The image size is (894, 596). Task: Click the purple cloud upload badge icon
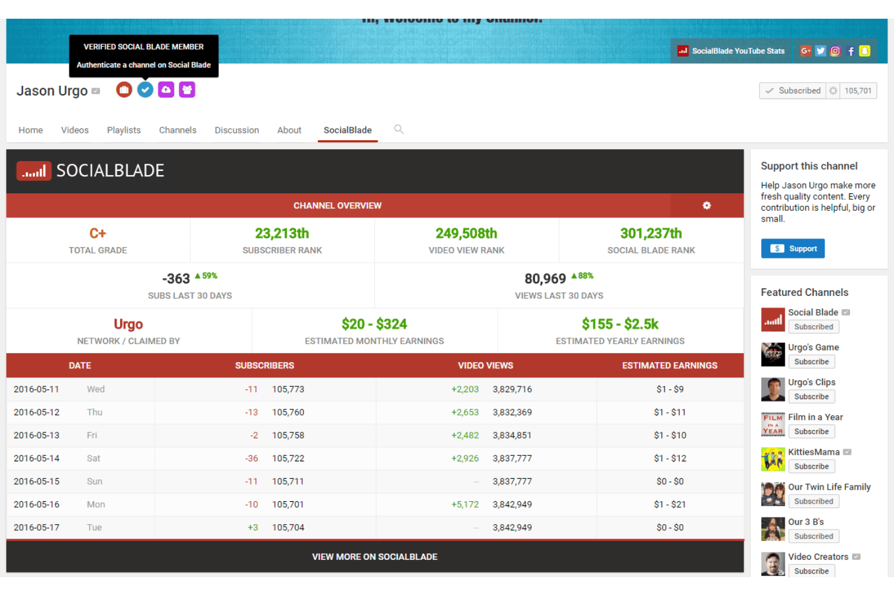[x=166, y=90]
